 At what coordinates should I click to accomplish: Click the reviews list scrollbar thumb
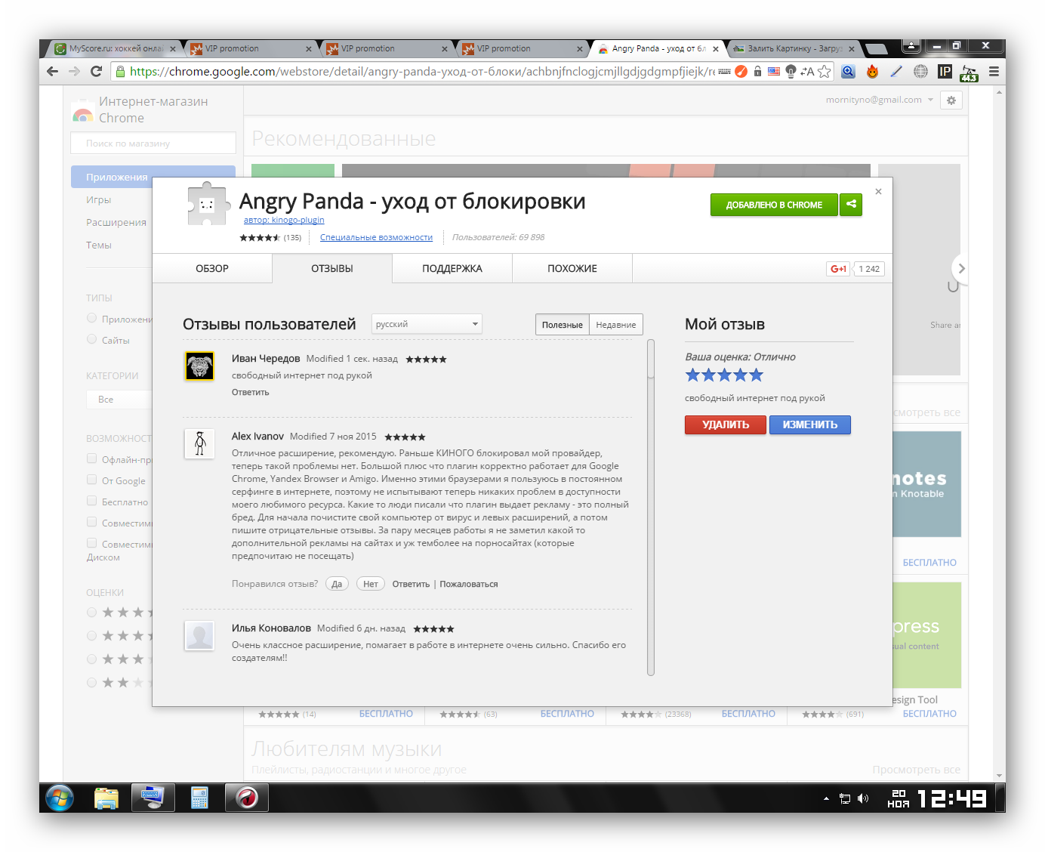(x=651, y=359)
